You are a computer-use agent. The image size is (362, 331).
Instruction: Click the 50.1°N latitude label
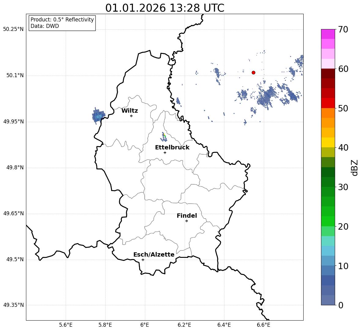click(x=15, y=76)
